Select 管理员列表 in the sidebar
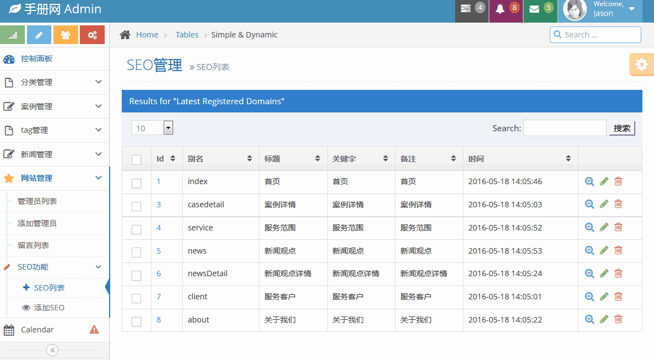654x360 pixels. tap(37, 201)
